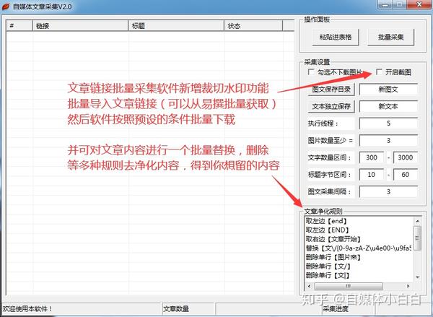The height and width of the screenshot is (317, 433).
Task: Enable the 勾选不下载图片 checkbox
Action: [x=311, y=72]
